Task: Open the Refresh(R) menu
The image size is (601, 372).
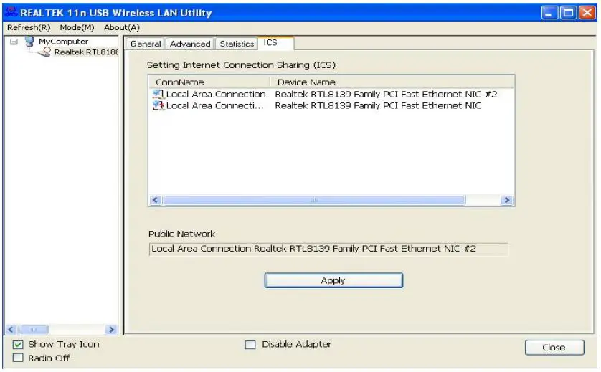Action: [x=29, y=27]
